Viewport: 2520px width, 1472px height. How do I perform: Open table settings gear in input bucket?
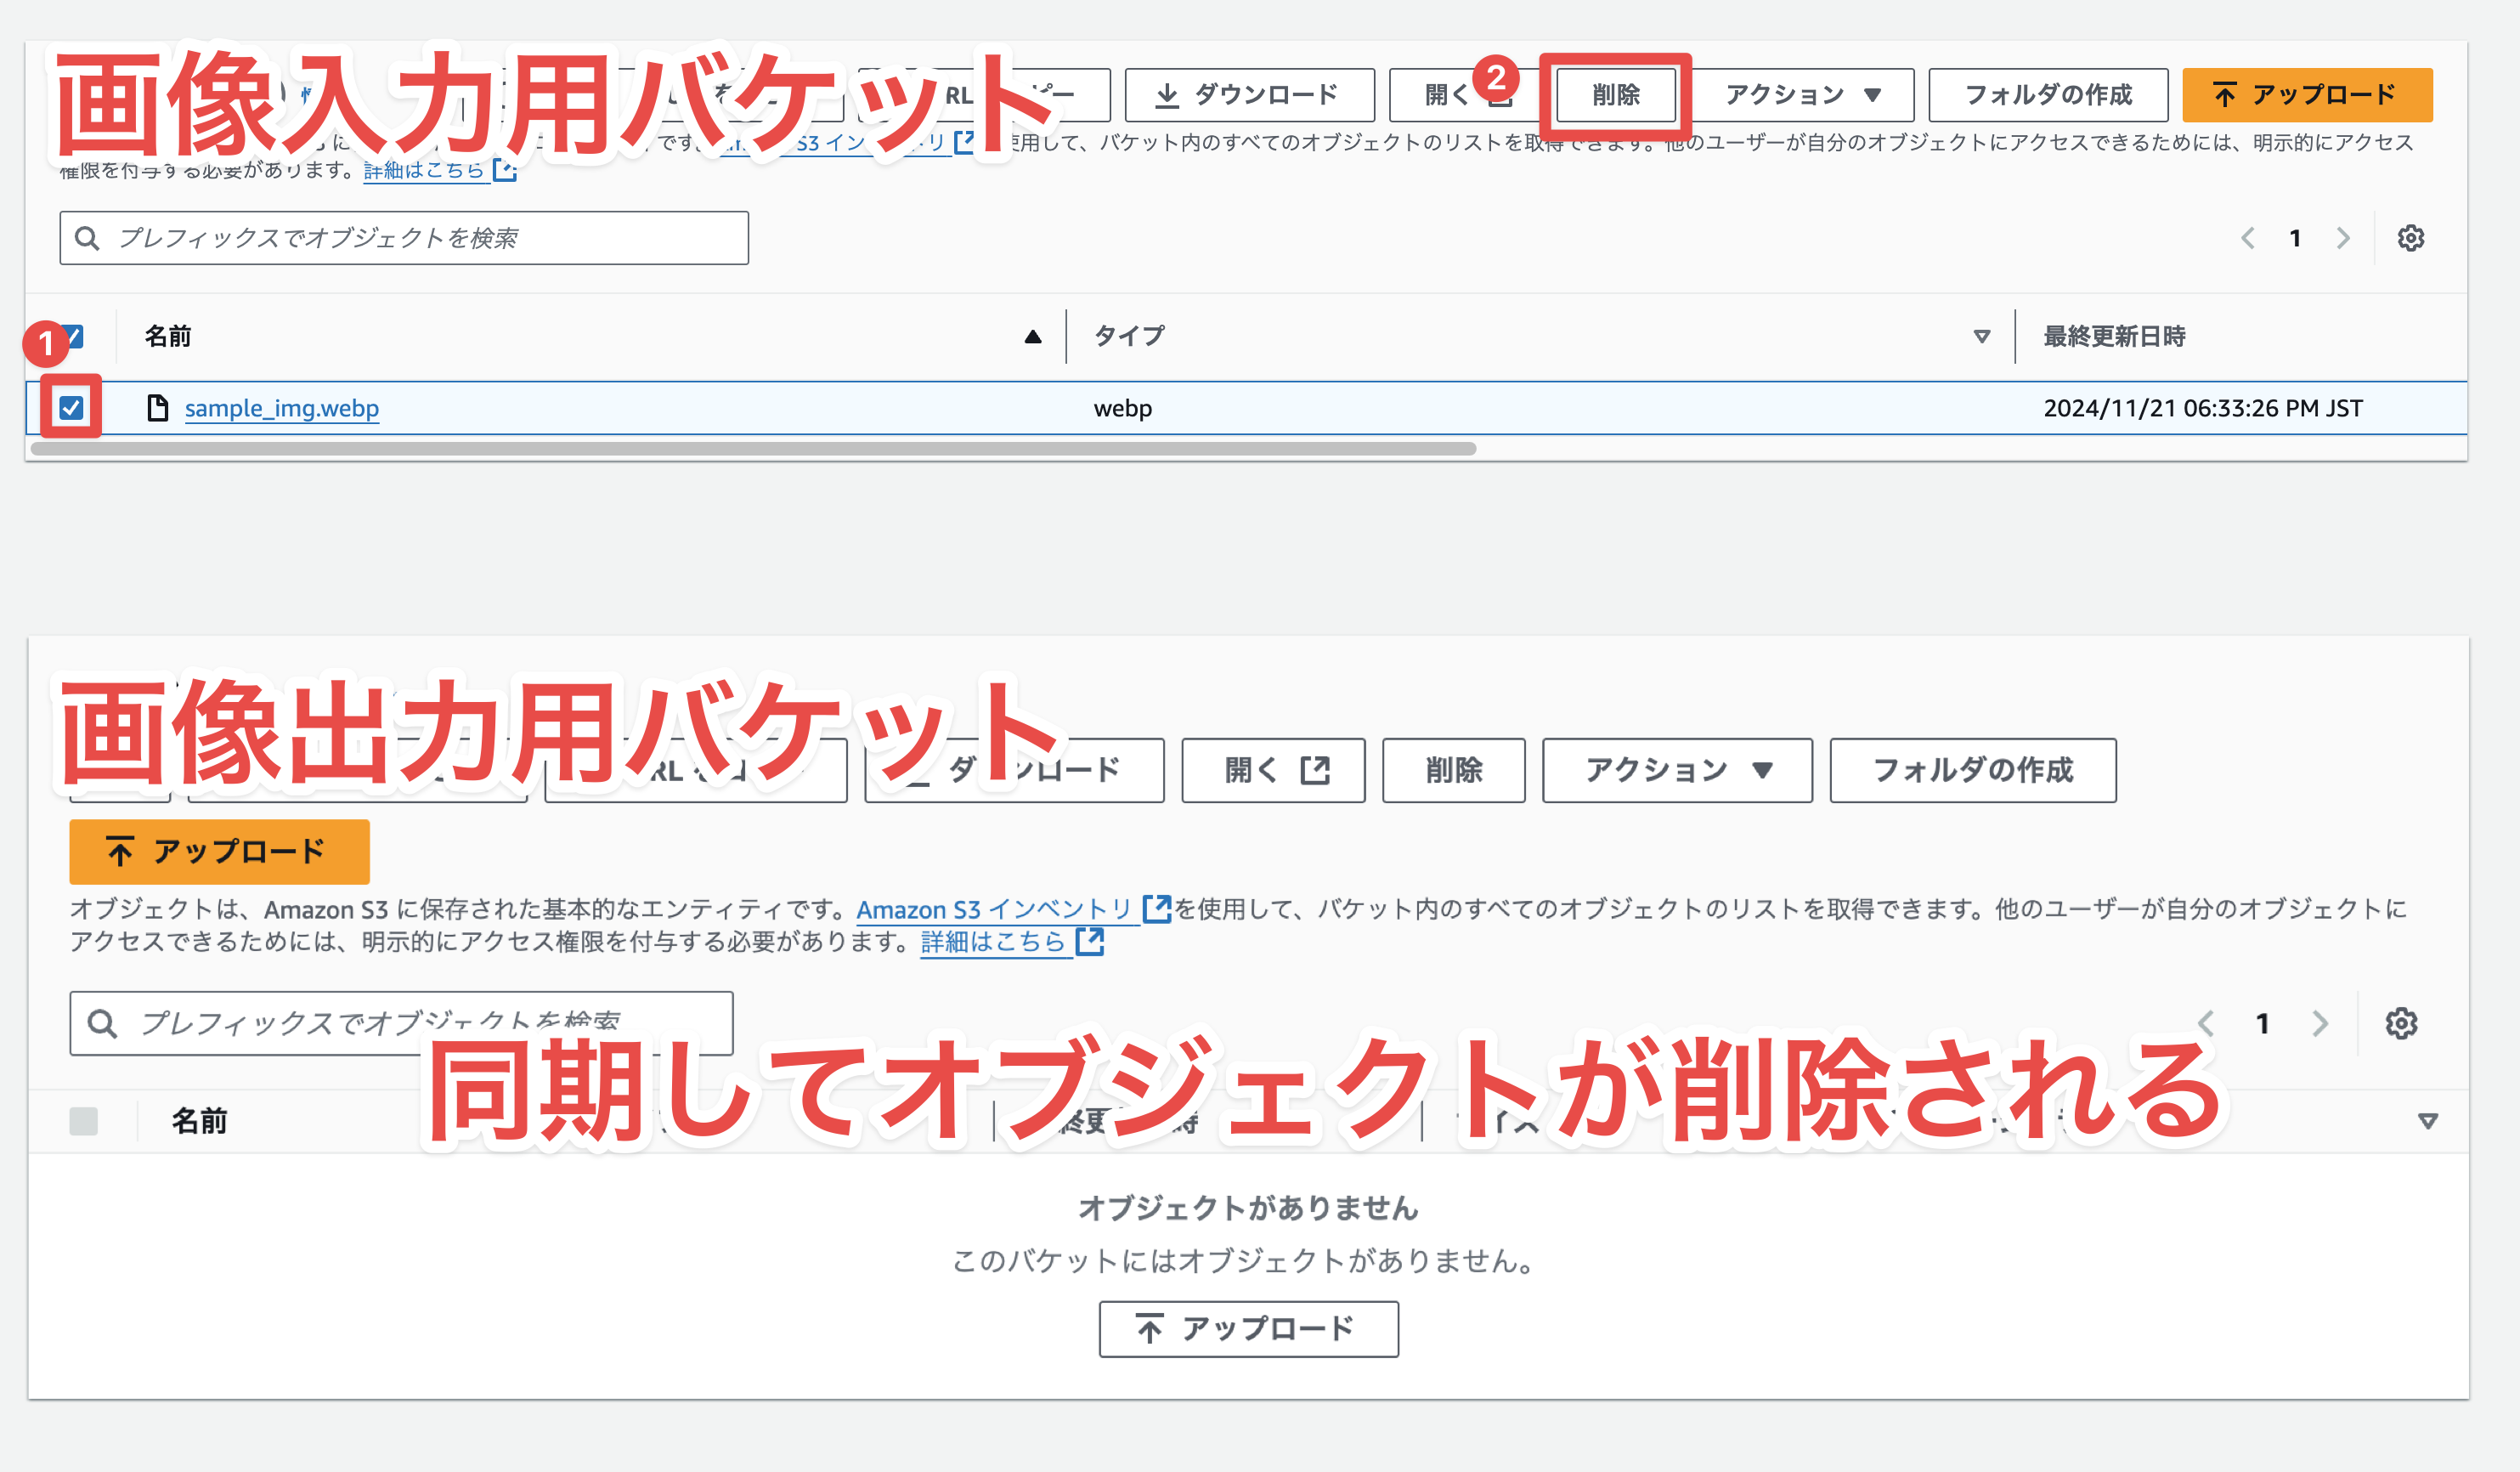(x=2411, y=238)
